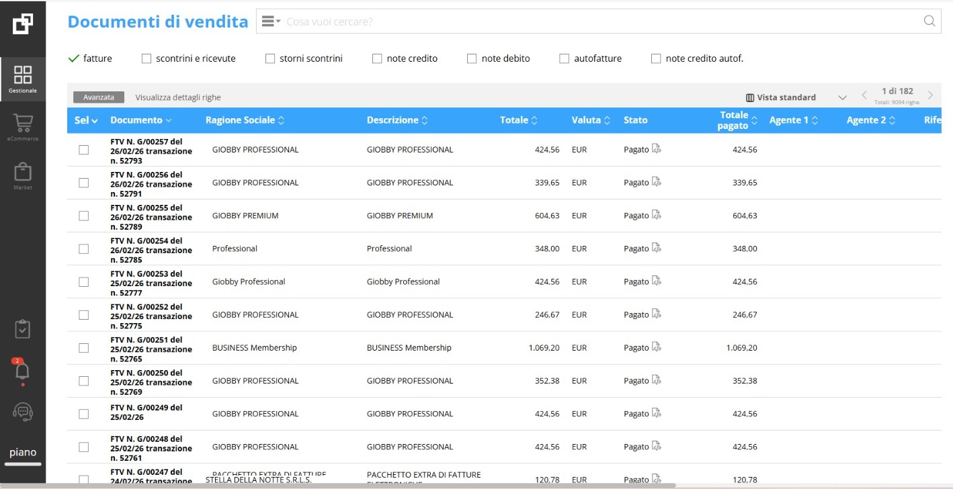Open the search filter menu dropdown

tap(271, 21)
